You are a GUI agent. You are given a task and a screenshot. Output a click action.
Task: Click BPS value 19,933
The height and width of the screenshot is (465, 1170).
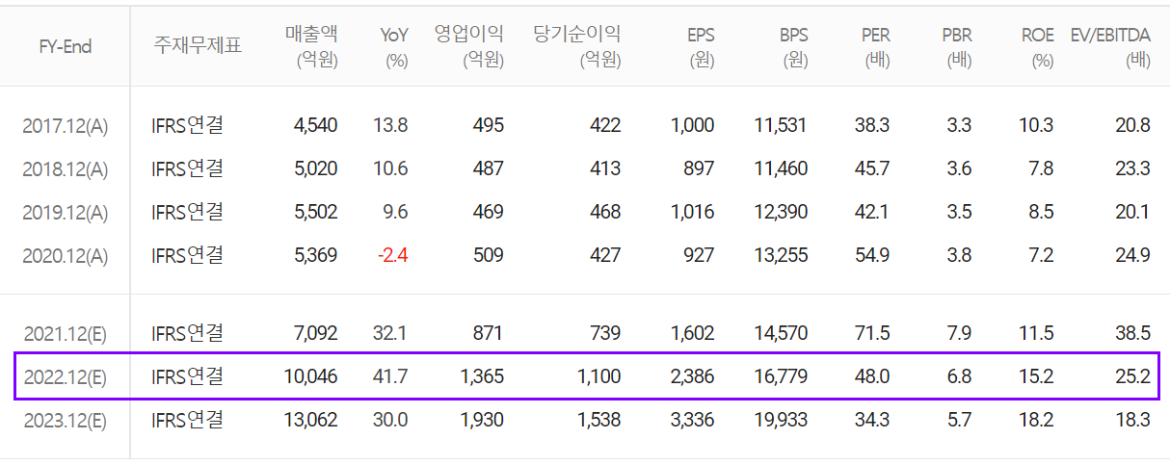pos(782,421)
